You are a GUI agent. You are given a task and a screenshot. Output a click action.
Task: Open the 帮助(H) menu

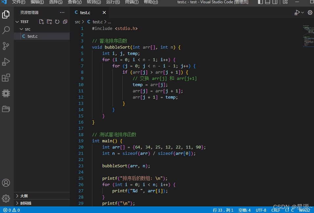point(151,2)
